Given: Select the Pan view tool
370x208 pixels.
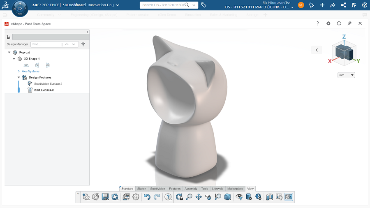Looking at the screenshot, I should pyautogui.click(x=199, y=197).
